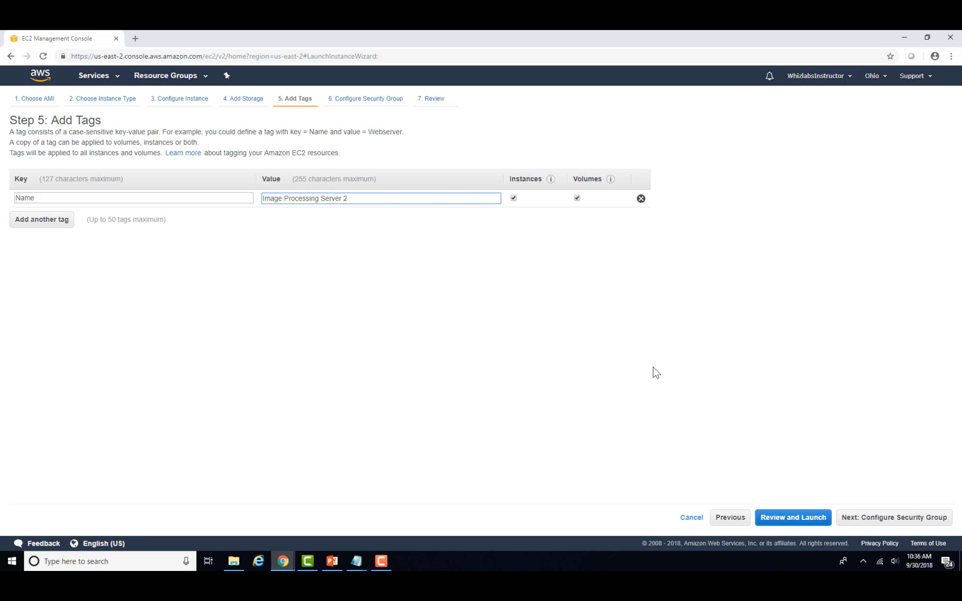This screenshot has width=962, height=601.
Task: Uncheck the Instances checkbox for Name tag
Action: click(x=513, y=198)
